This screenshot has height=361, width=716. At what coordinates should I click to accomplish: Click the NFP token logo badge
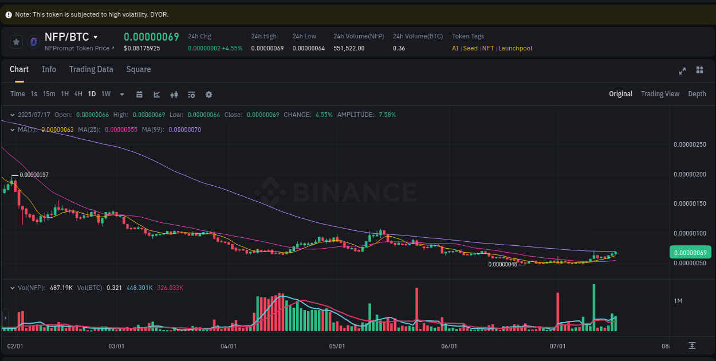pyautogui.click(x=33, y=42)
